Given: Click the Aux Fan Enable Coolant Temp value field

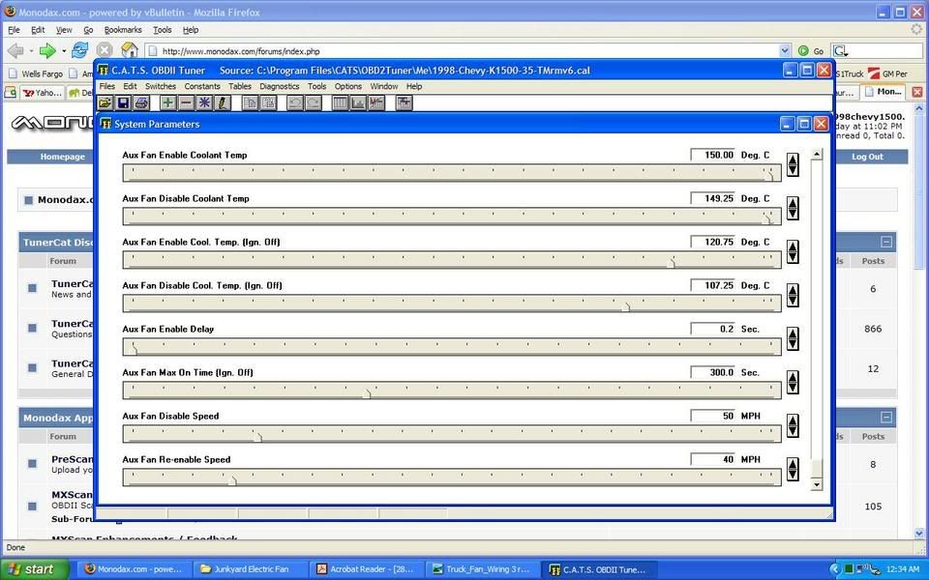Looking at the screenshot, I should (712, 155).
